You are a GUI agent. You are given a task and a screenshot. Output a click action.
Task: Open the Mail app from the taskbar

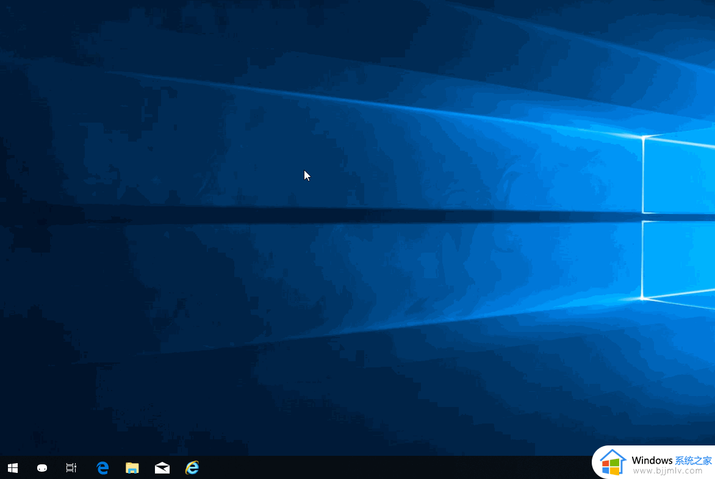[x=162, y=468]
